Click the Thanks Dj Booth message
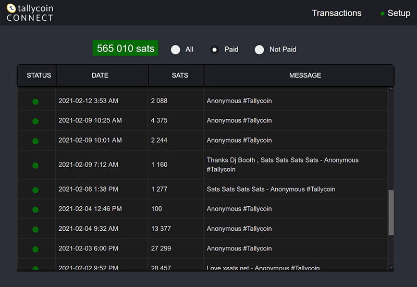Image resolution: width=417 pixels, height=287 pixels. [x=283, y=165]
